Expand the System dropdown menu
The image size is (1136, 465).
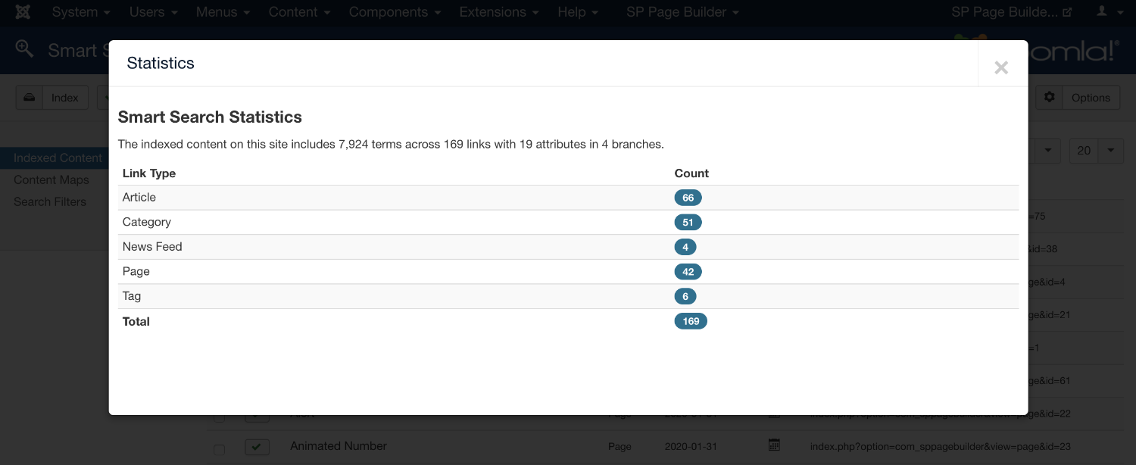coord(81,12)
